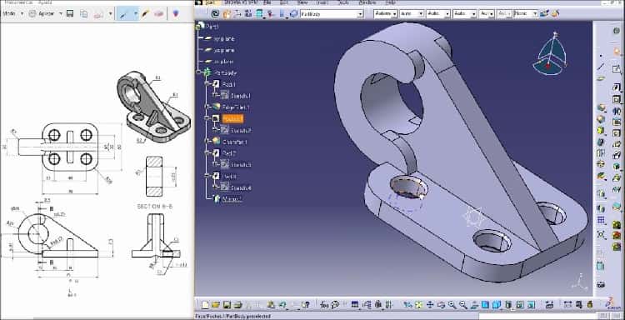The height and width of the screenshot is (320, 625).
Task: Click the first Auto color dropdown in graphic properties
Action: 386,13
